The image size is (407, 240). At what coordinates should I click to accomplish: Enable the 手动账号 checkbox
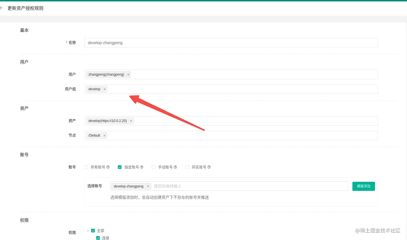(154, 167)
